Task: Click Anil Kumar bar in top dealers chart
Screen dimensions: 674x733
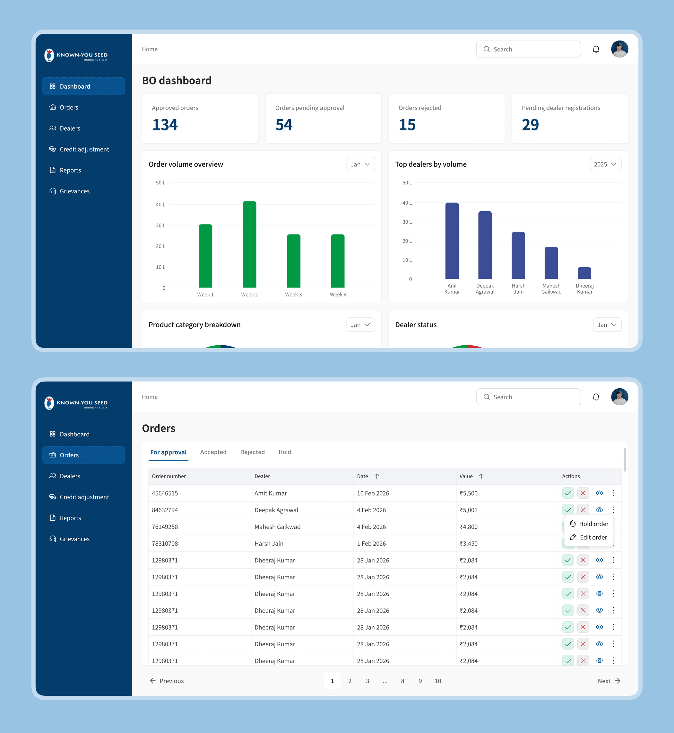Action: coord(452,241)
